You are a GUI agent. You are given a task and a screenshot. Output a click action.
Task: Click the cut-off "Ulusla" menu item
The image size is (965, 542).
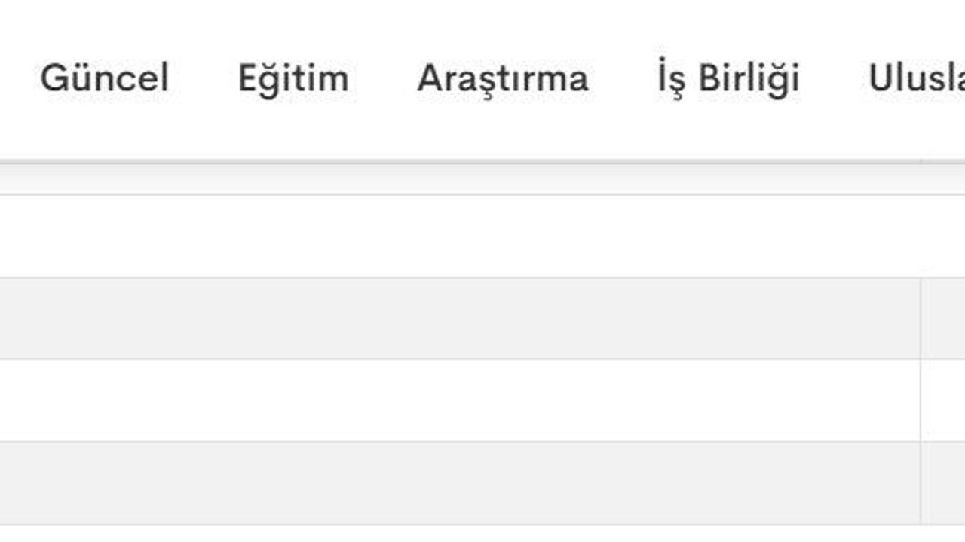[917, 78]
